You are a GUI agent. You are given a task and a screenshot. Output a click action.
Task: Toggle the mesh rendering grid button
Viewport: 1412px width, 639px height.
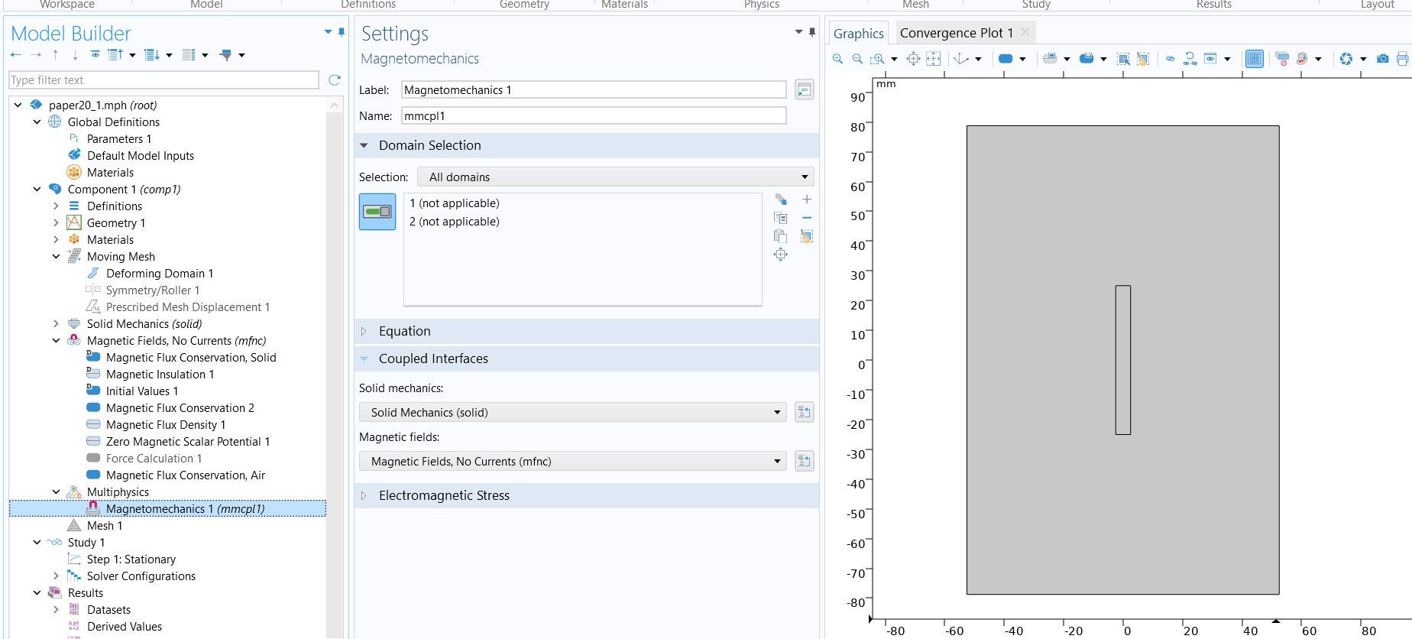[x=1254, y=59]
